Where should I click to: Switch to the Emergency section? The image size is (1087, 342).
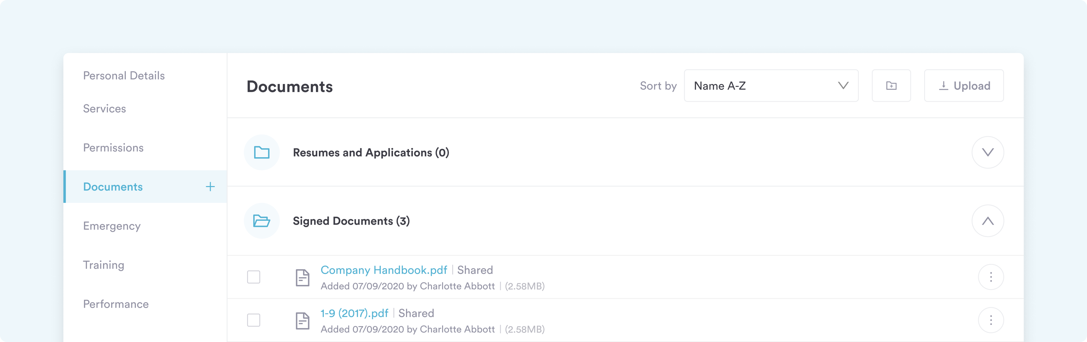(x=112, y=226)
